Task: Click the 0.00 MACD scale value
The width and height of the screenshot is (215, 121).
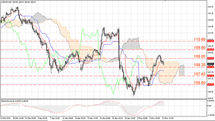Action: (209, 106)
